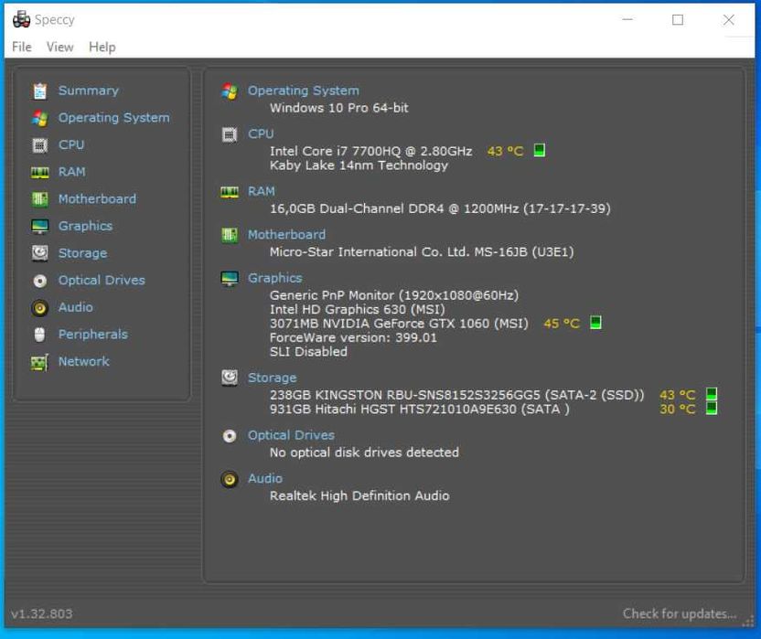This screenshot has width=761, height=639.
Task: Click the Optical Drives heading link in summary
Action: point(291,435)
